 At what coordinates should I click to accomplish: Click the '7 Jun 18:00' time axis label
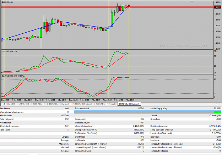click(130, 100)
